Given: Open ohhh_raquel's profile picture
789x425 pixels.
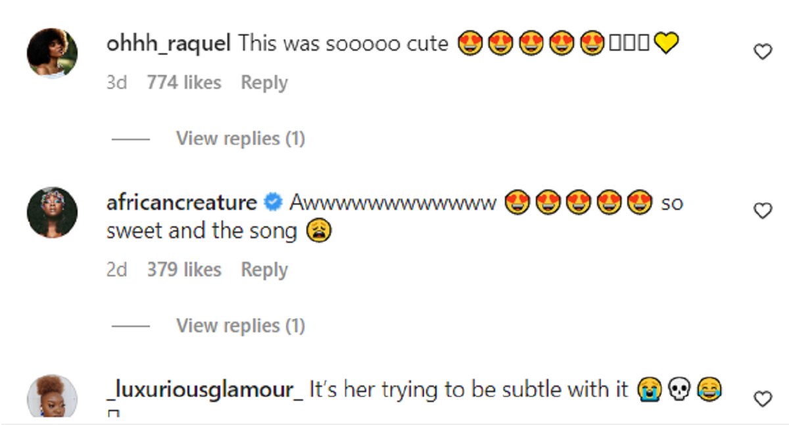Looking at the screenshot, I should tap(52, 53).
